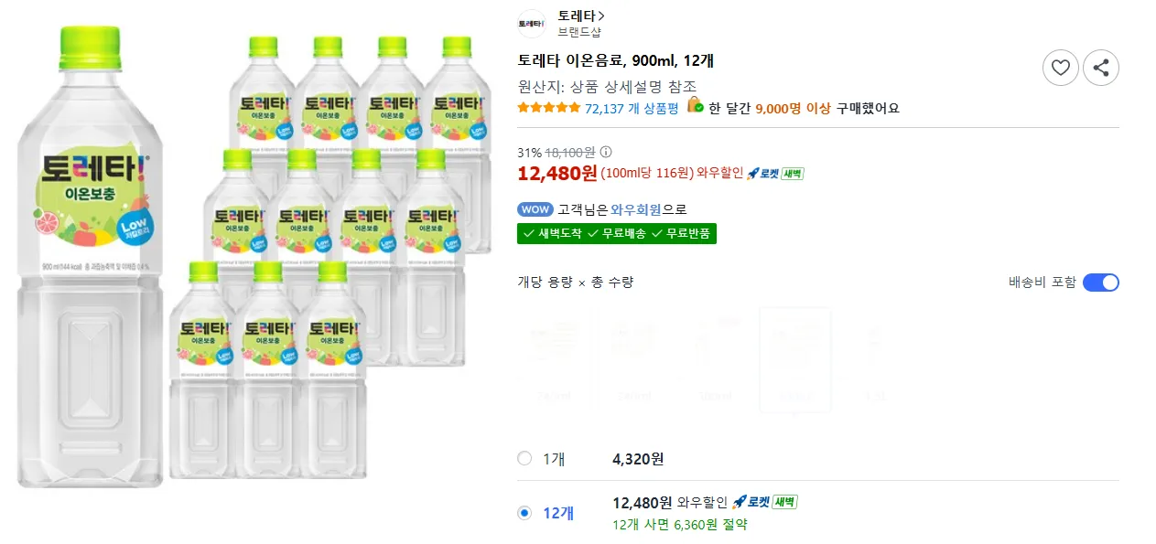Go to the 브랜드샵 brand shop
This screenshot has width=1156, height=544.
click(579, 32)
